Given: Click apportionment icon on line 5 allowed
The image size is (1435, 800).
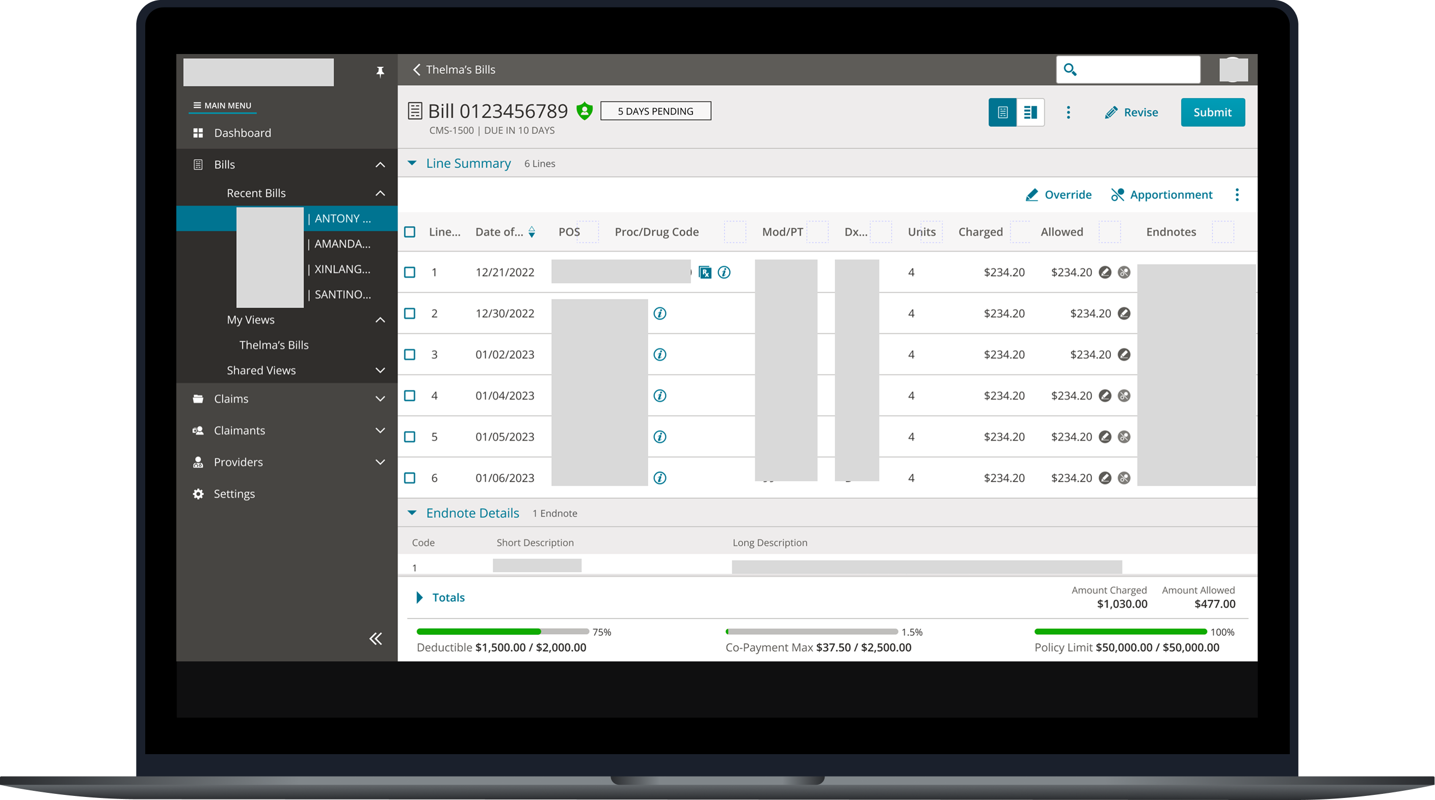Looking at the screenshot, I should click(1124, 437).
